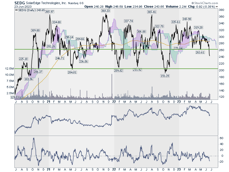Click the 209.82 low price label

click(118, 70)
